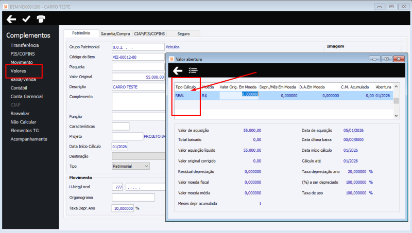
Task: Click the Função input field
Action: (x=139, y=116)
